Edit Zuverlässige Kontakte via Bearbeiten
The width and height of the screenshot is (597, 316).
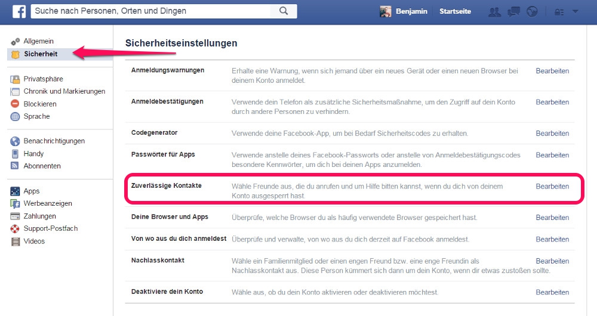552,187
